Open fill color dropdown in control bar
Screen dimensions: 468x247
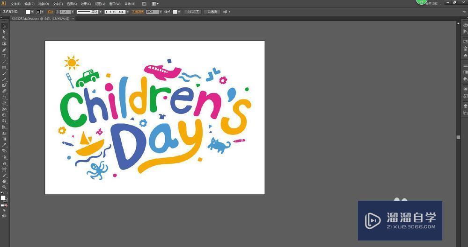pyautogui.click(x=33, y=12)
